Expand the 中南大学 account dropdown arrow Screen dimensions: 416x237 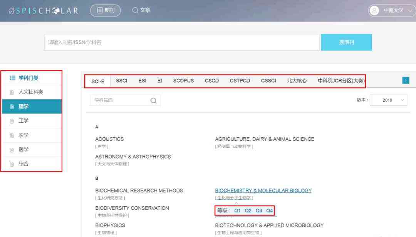tap(410, 11)
